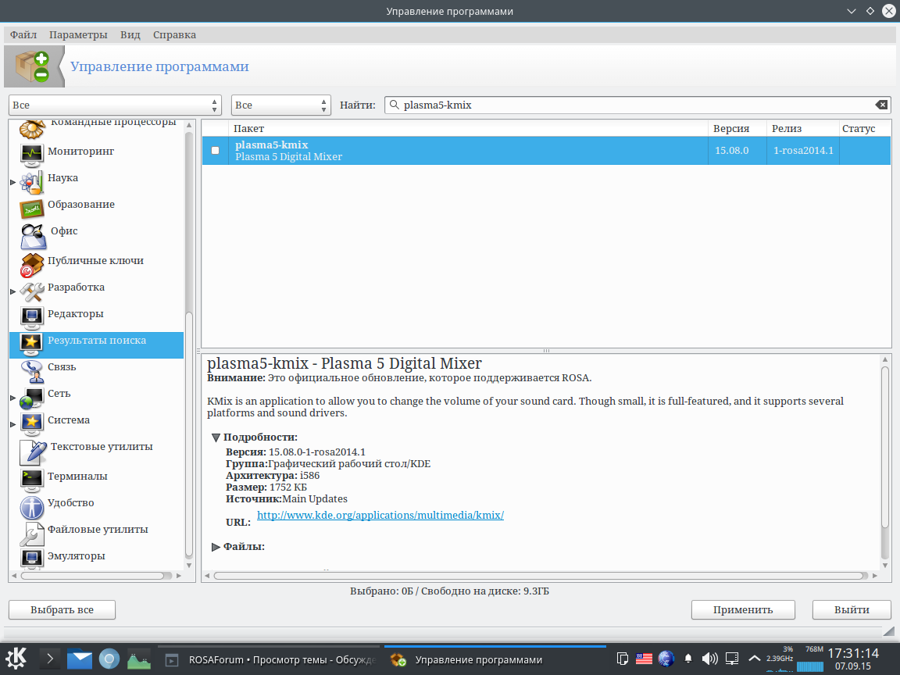
Task: Collapse the Подробности details section
Action: coord(216,437)
